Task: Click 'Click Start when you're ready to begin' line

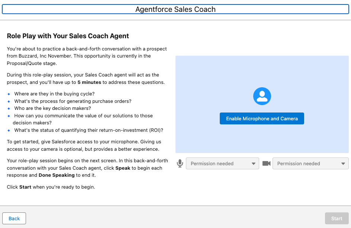Action: (51, 187)
